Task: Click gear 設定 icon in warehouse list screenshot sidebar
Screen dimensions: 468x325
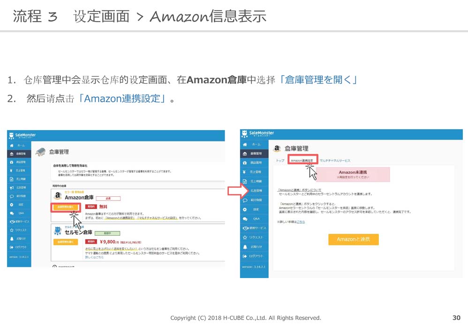Action: pyautogui.click(x=12, y=205)
